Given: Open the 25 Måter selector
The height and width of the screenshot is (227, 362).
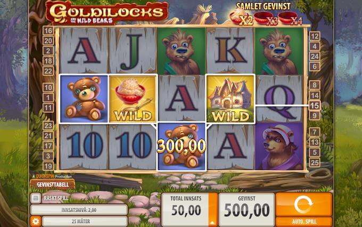Looking at the screenshot, I should click(85, 221).
